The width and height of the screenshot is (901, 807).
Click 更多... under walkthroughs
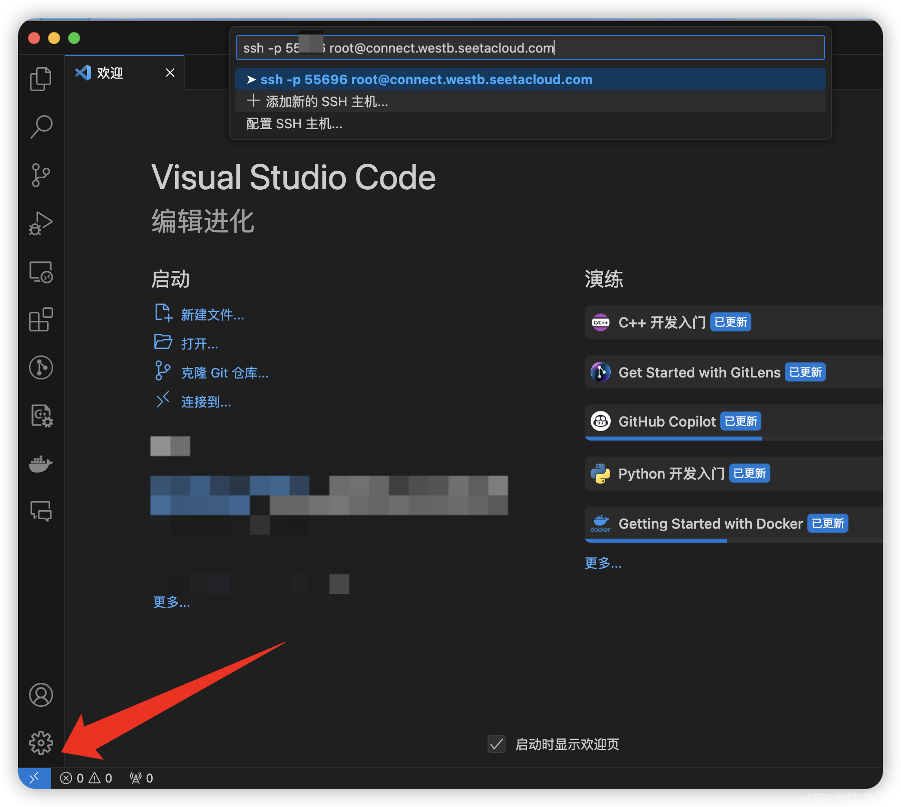coord(603,563)
